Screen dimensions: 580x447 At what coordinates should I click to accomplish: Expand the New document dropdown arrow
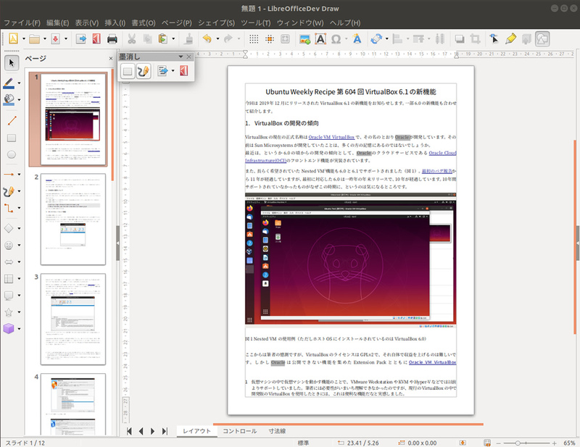[24, 38]
